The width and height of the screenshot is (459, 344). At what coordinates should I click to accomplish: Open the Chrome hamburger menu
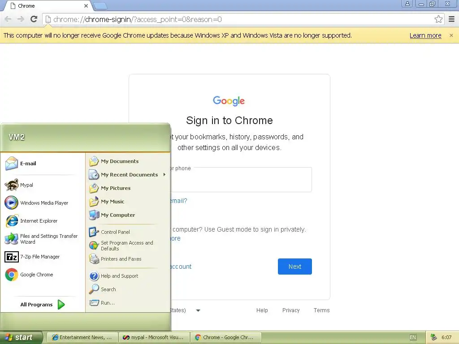tap(452, 19)
